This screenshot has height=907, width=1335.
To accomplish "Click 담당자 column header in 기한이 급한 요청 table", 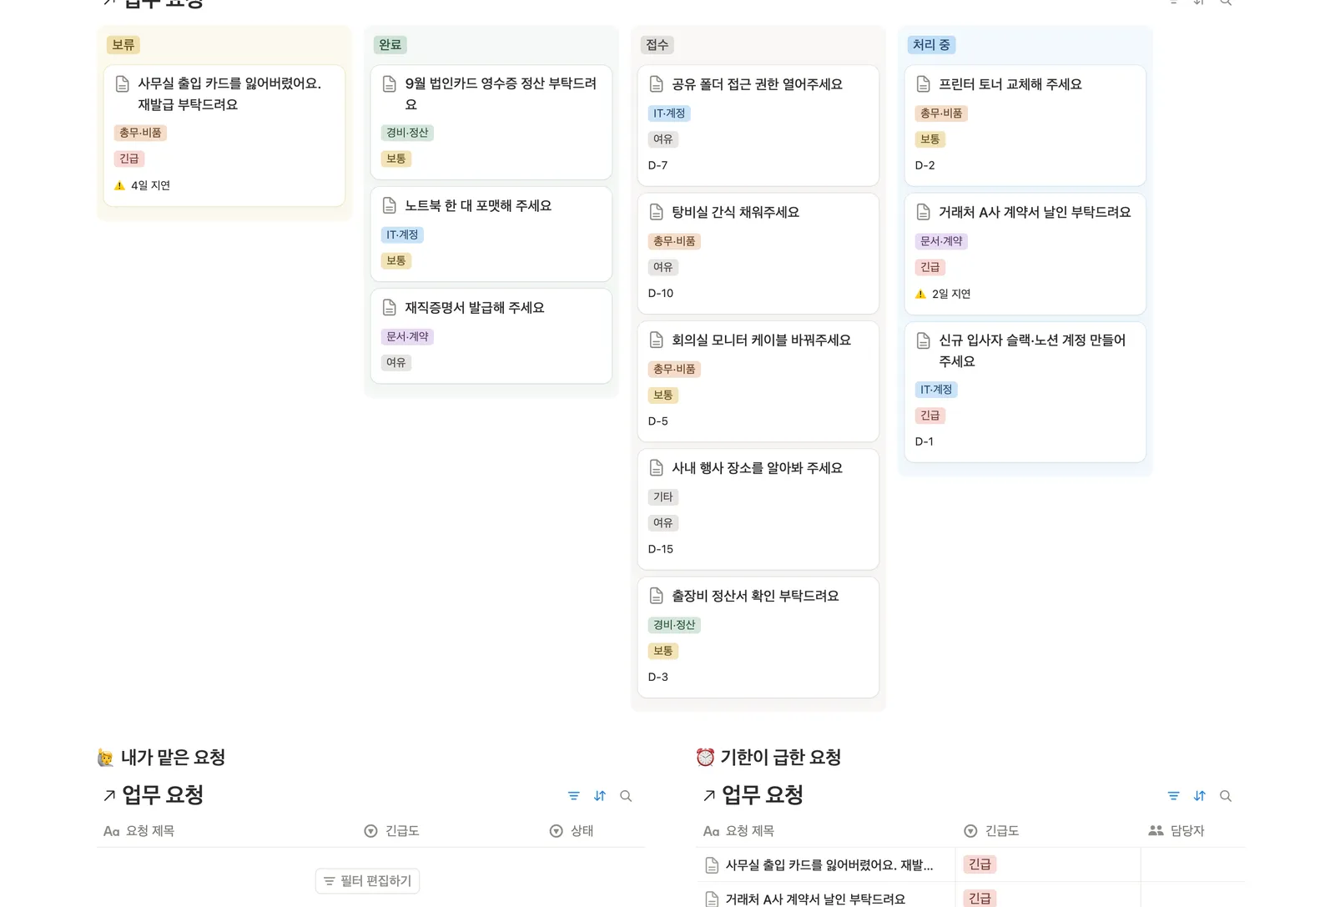I will (x=1176, y=831).
